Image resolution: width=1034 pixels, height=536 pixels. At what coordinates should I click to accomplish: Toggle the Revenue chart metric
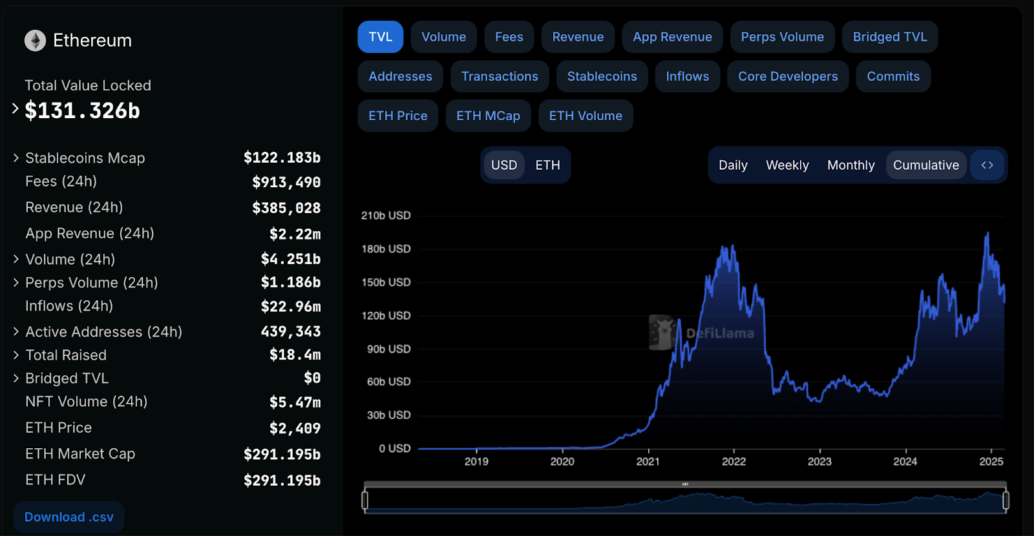pos(578,37)
